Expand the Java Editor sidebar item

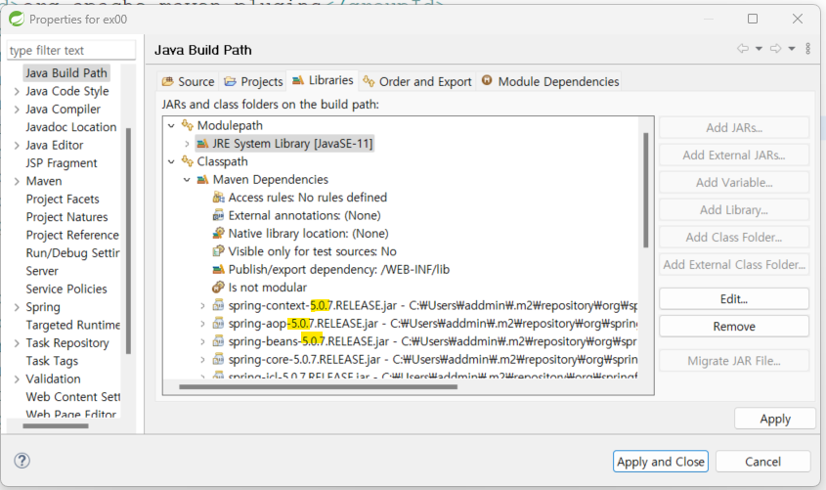coord(17,145)
